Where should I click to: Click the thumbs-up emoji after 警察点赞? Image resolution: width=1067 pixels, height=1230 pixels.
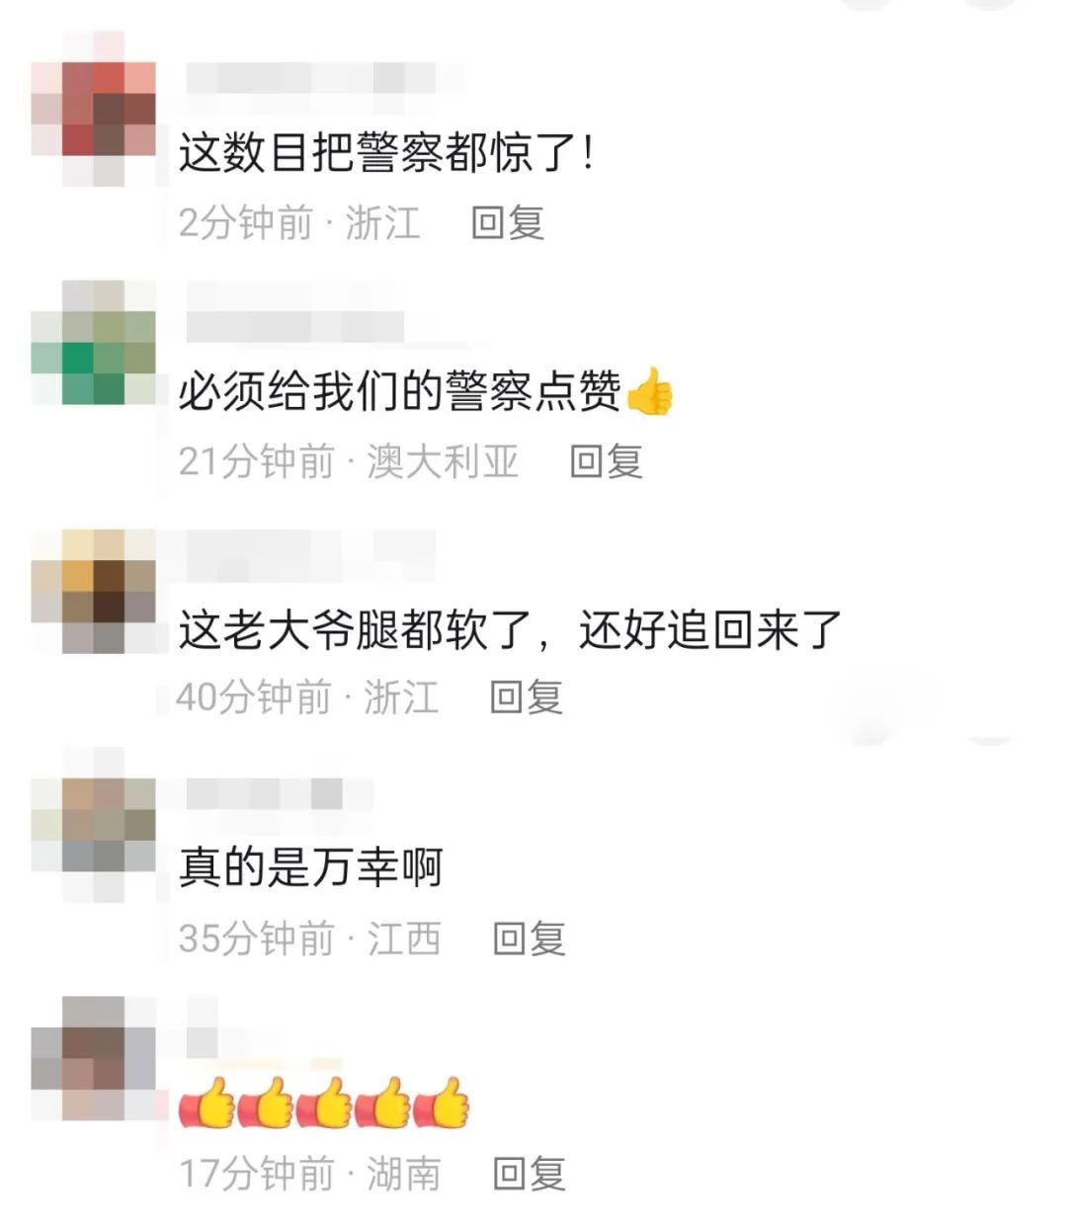(650, 391)
